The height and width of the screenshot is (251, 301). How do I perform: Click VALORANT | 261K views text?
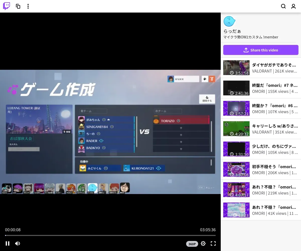[x=275, y=71]
